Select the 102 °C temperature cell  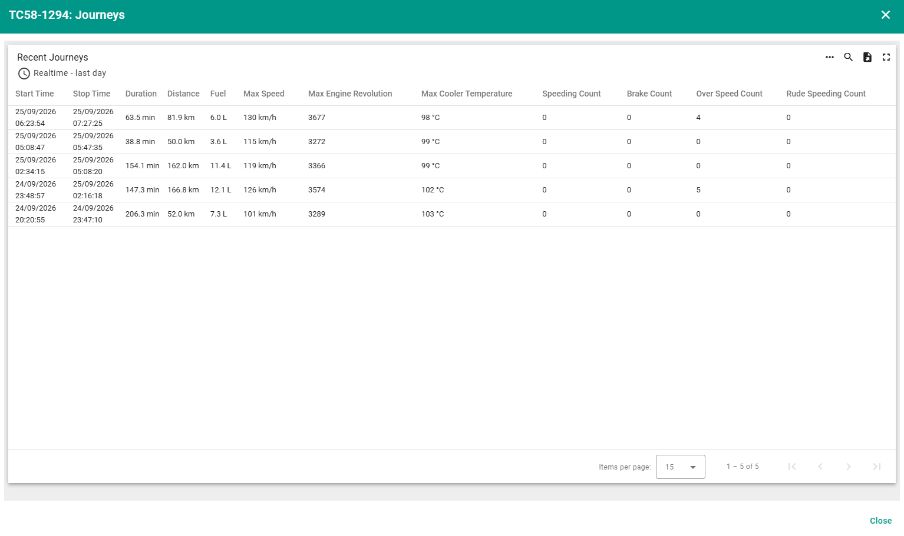click(433, 190)
